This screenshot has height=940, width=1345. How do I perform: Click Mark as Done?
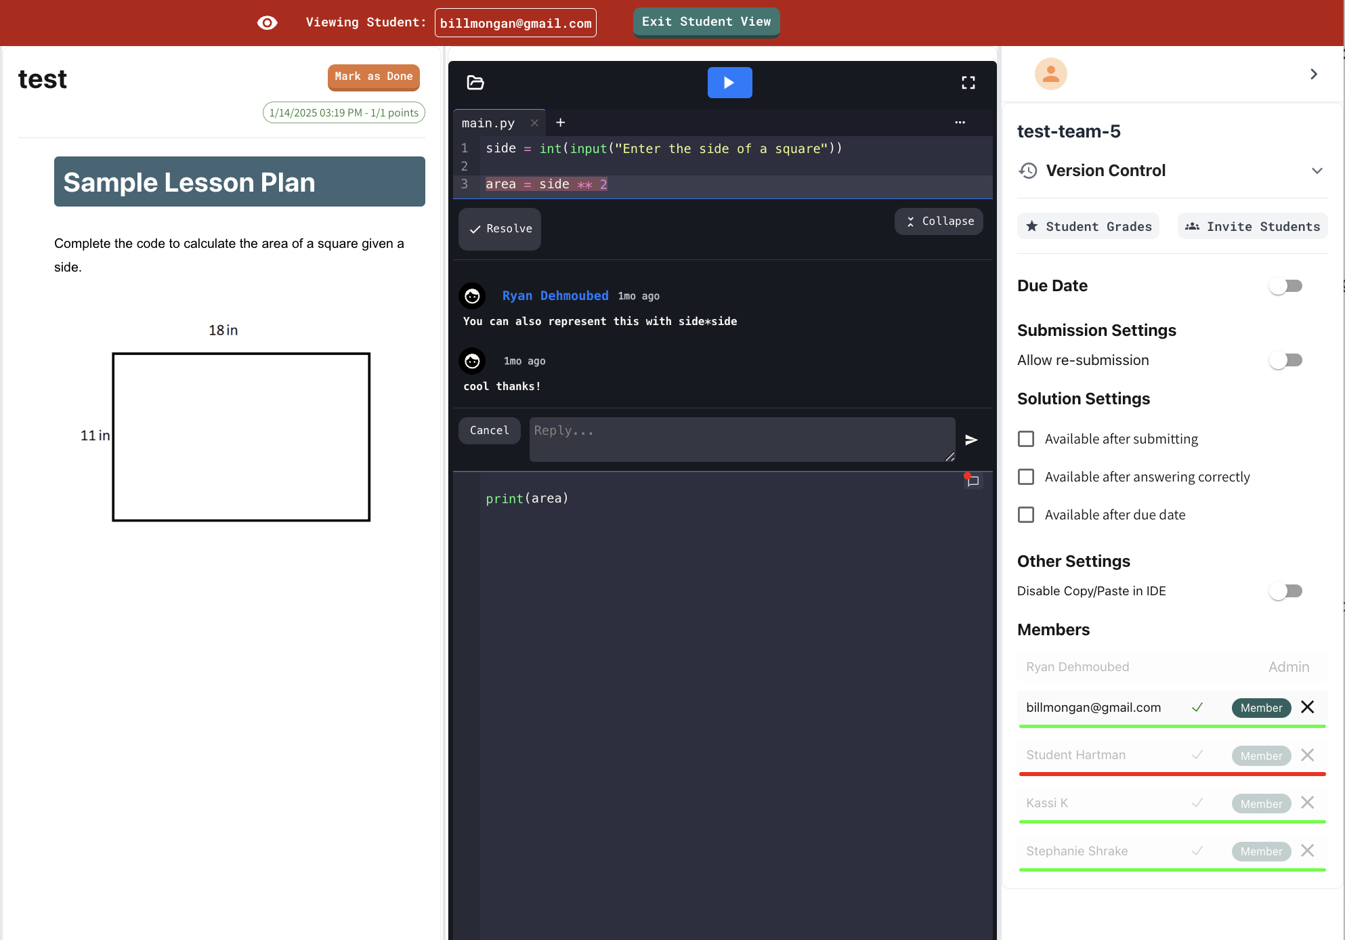point(373,77)
